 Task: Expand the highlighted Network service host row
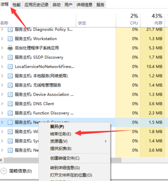coord(2,122)
